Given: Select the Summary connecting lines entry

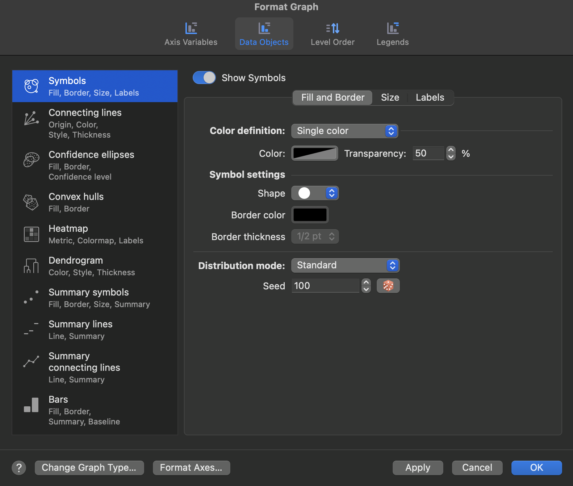Looking at the screenshot, I should pyautogui.click(x=95, y=367).
